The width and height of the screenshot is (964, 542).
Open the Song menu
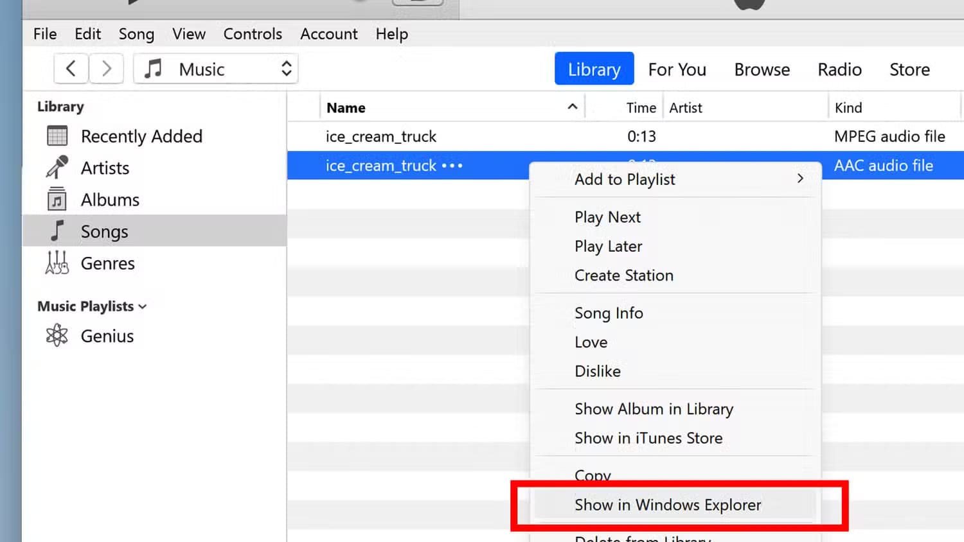point(136,34)
